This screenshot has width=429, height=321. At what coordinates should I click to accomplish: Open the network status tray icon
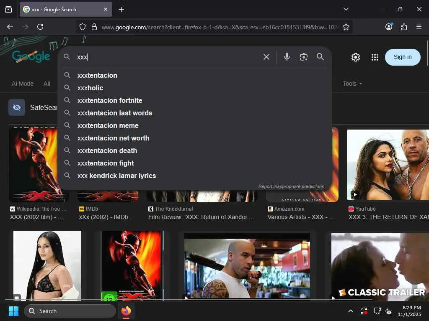(x=377, y=311)
